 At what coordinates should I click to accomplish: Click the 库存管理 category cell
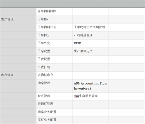point(18,76)
